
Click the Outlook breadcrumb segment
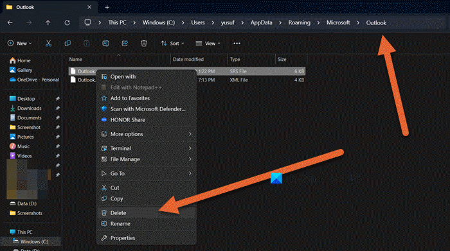[376, 22]
